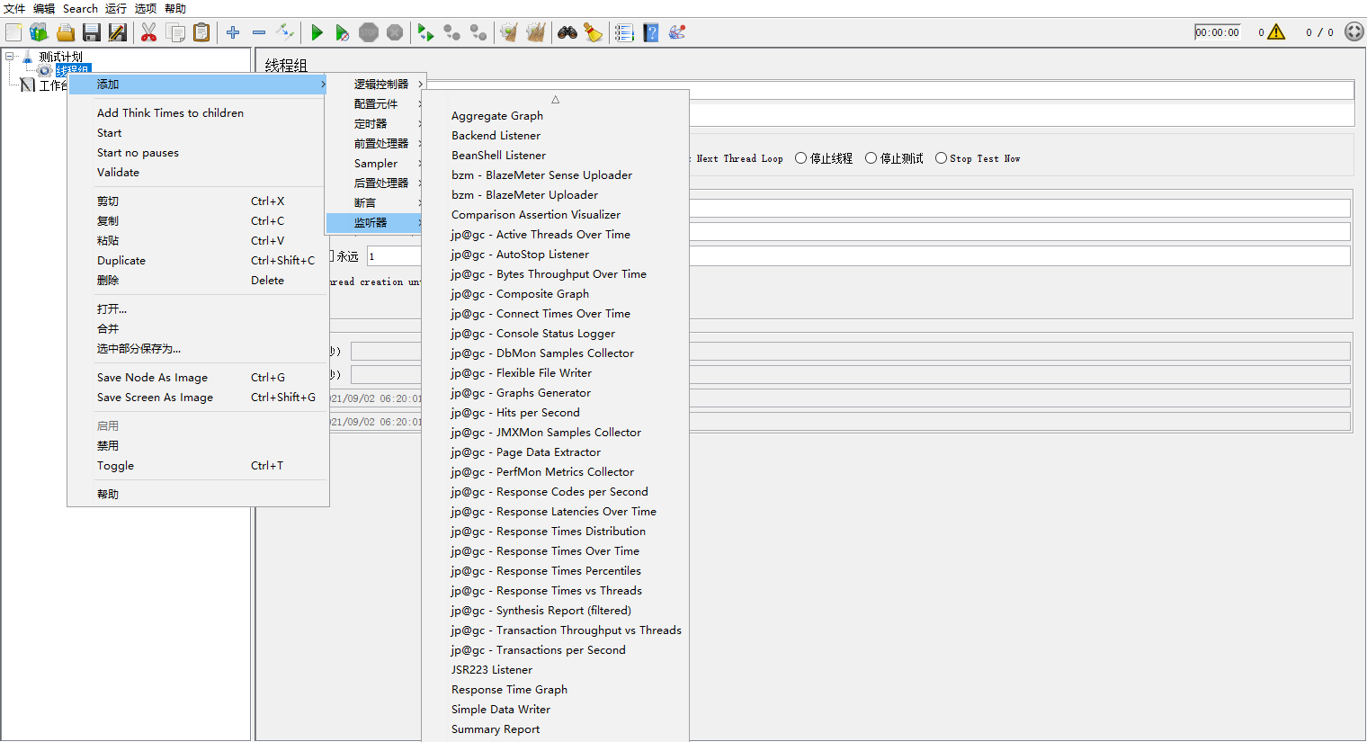Start all remote engines icon
Viewport: 1367px width, 742px height.
[426, 32]
